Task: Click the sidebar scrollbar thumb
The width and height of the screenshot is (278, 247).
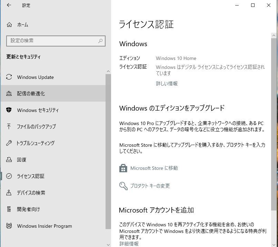Action: click(x=108, y=152)
